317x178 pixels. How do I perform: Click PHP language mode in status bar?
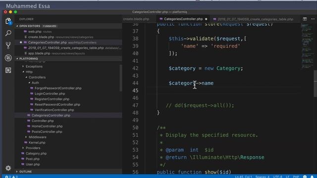[x=296, y=177]
